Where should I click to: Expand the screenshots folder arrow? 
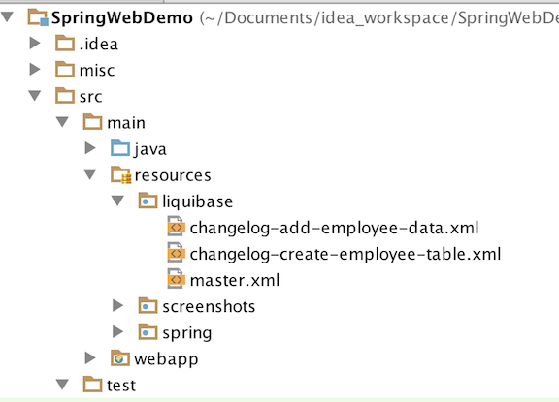[118, 305]
